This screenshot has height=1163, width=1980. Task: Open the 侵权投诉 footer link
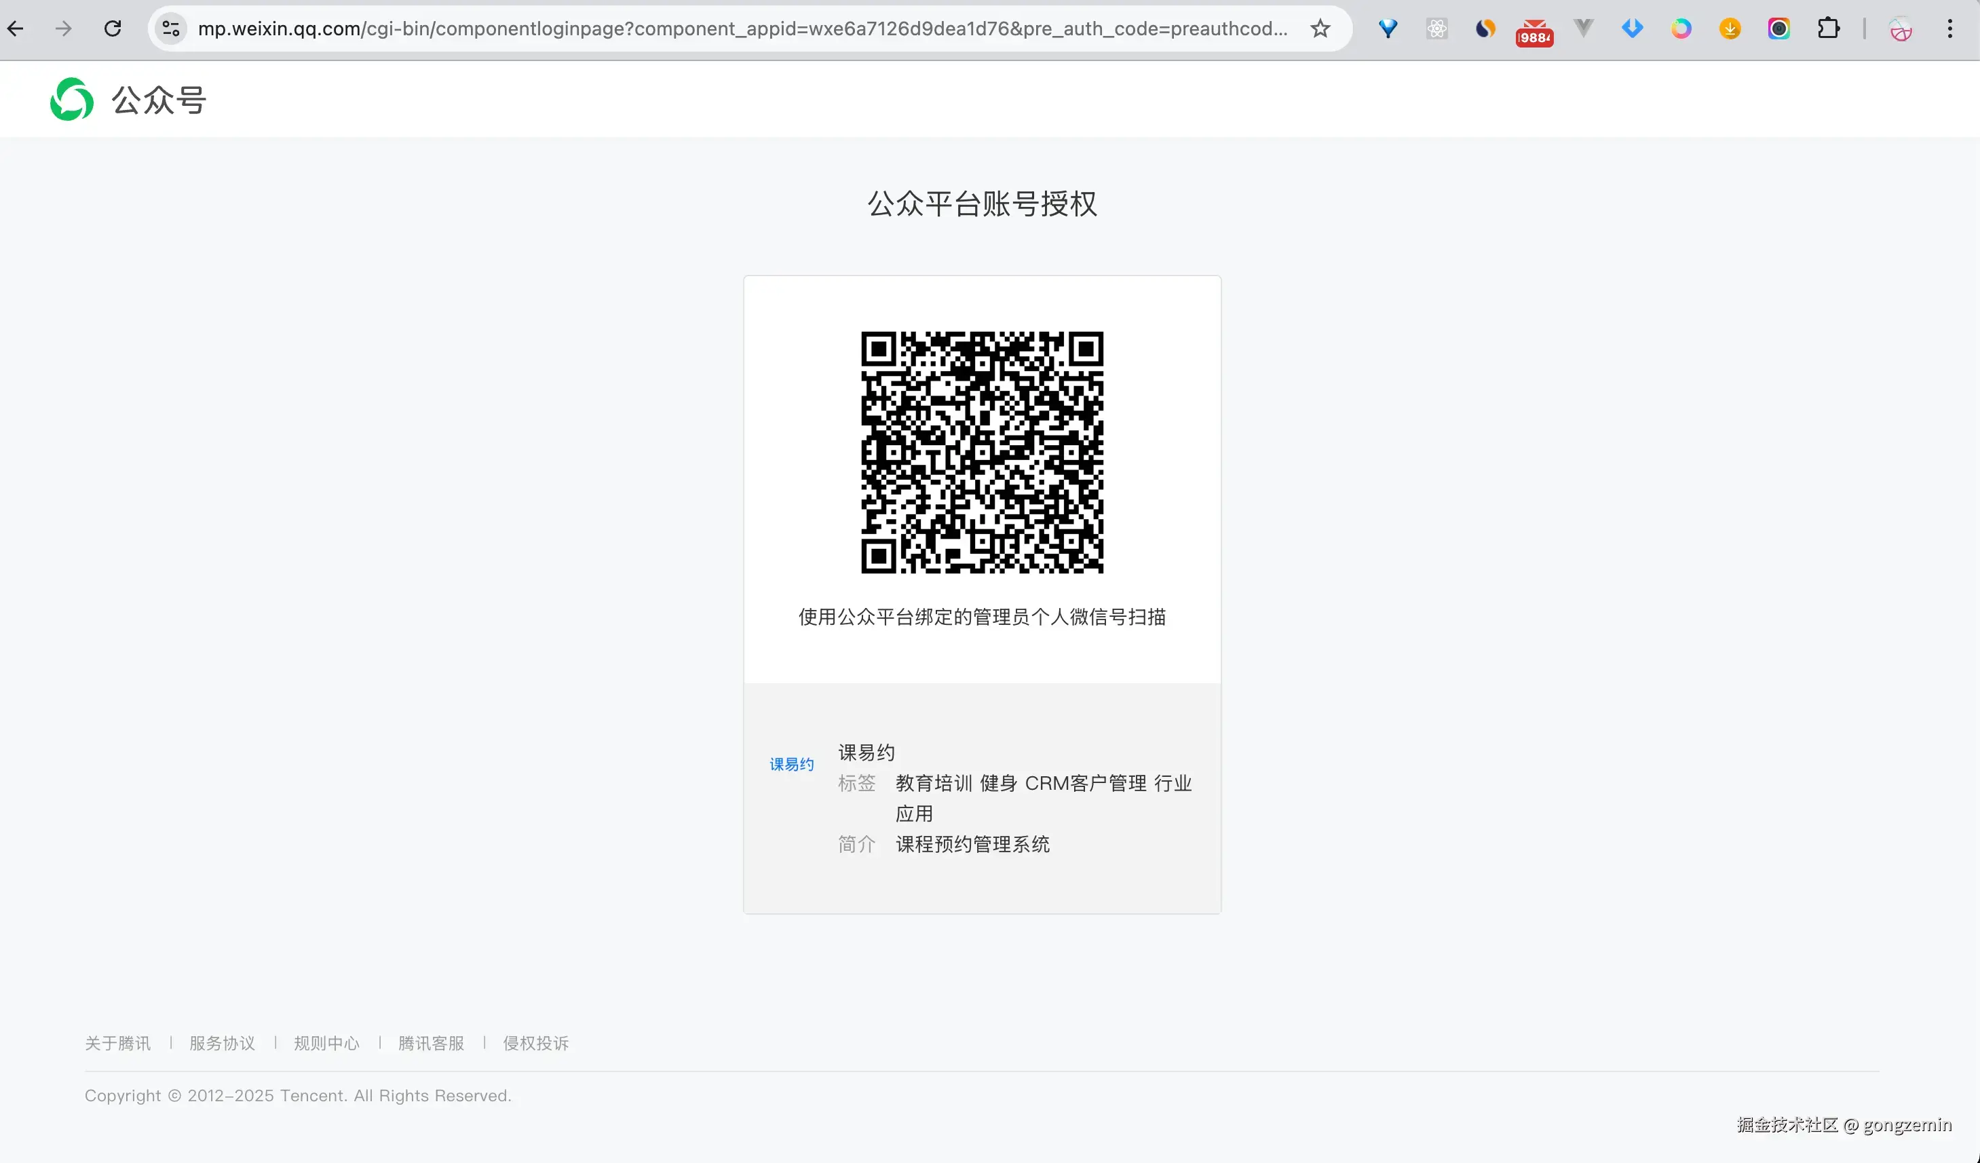536,1043
